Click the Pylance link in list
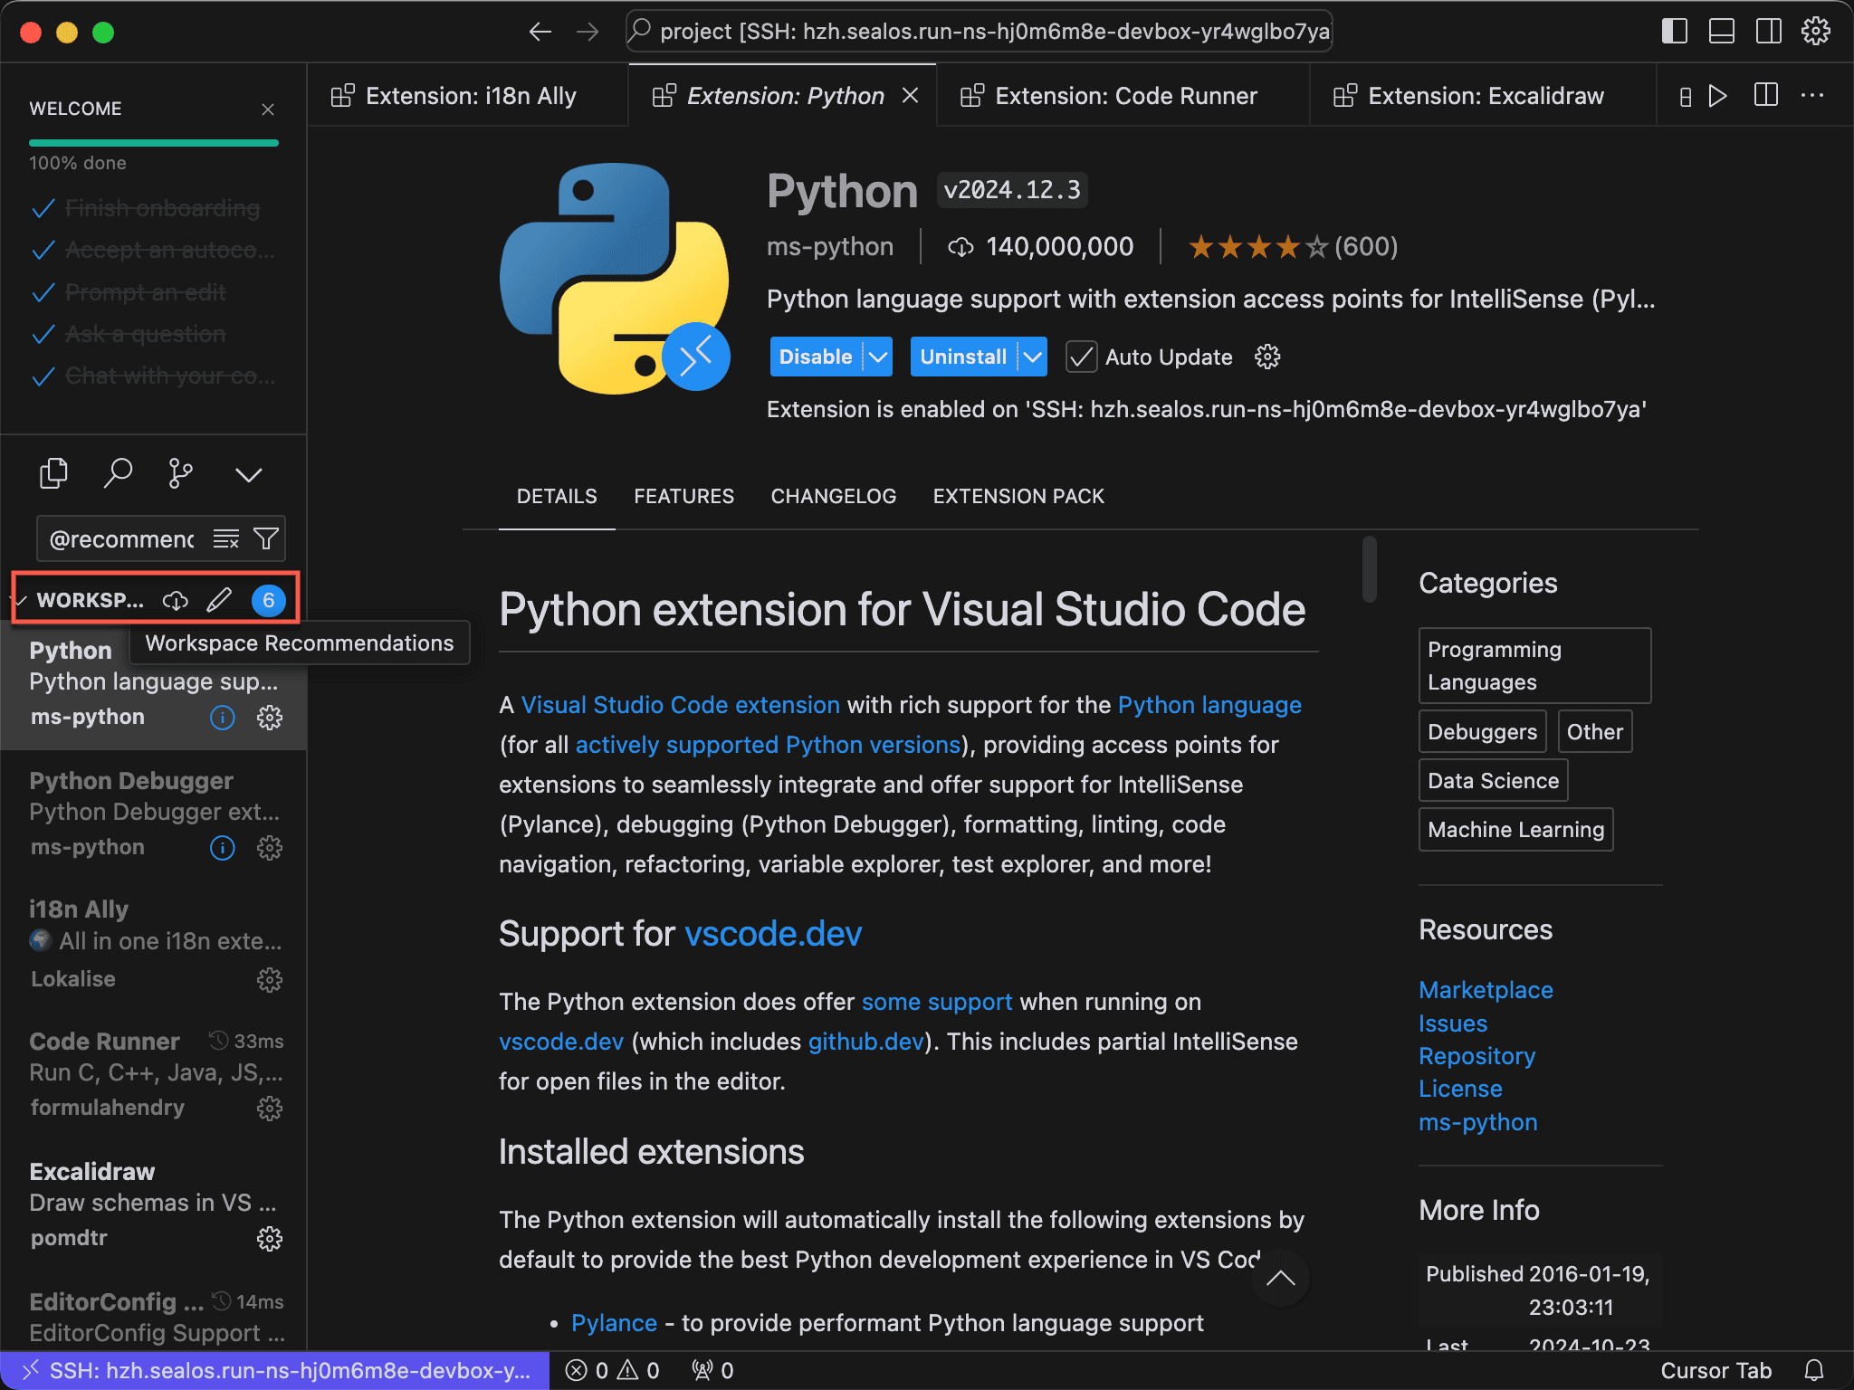 [614, 1323]
